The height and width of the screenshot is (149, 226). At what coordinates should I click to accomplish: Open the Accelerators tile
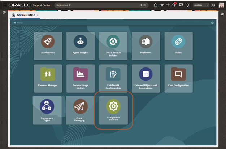[48, 46]
